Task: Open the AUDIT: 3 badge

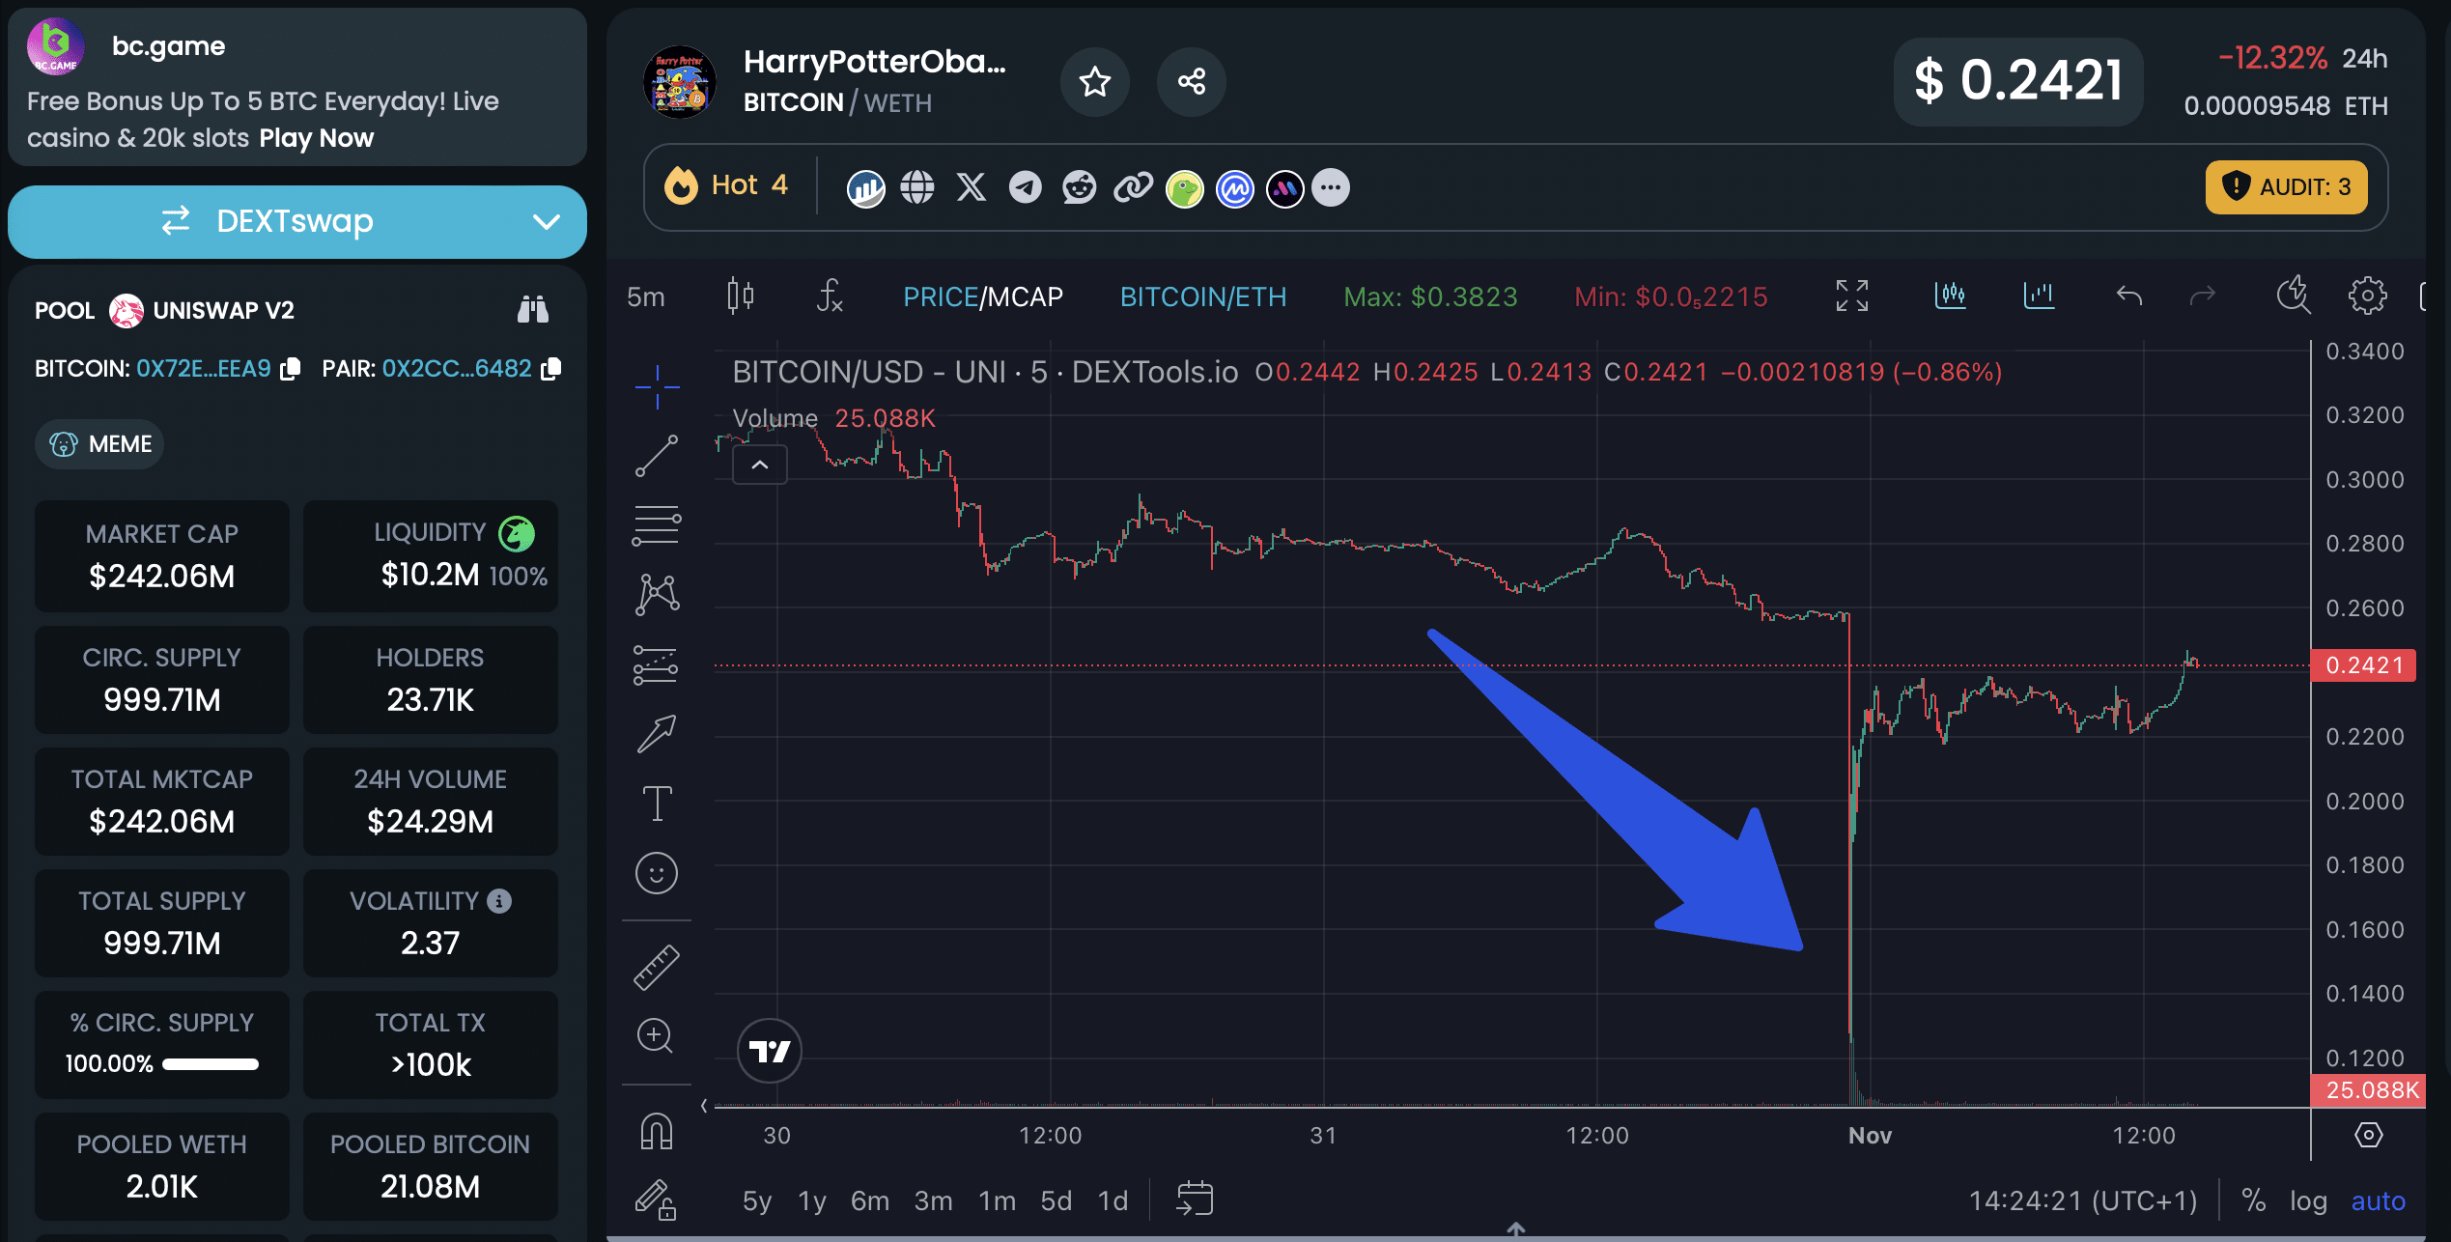Action: point(2286,186)
